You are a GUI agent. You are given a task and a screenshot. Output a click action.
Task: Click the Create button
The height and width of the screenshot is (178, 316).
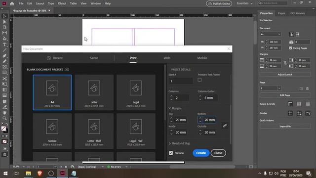click(201, 153)
